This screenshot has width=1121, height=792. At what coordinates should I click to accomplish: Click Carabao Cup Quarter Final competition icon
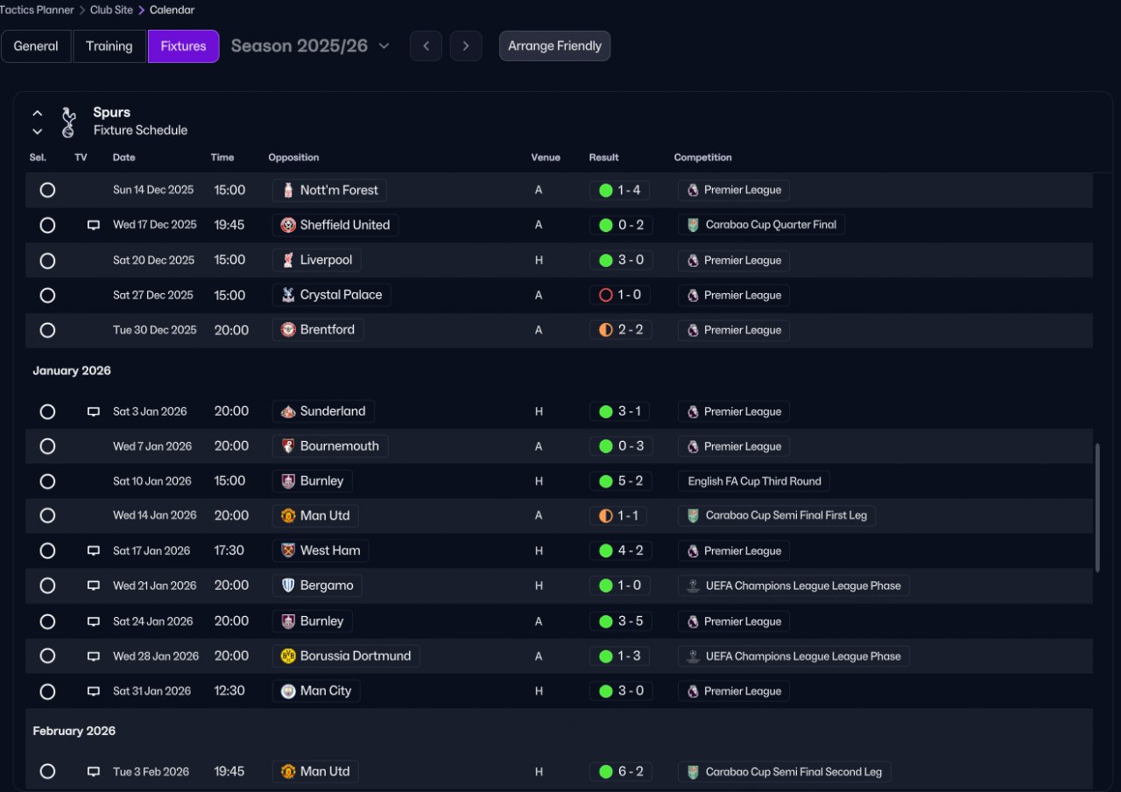(x=693, y=225)
